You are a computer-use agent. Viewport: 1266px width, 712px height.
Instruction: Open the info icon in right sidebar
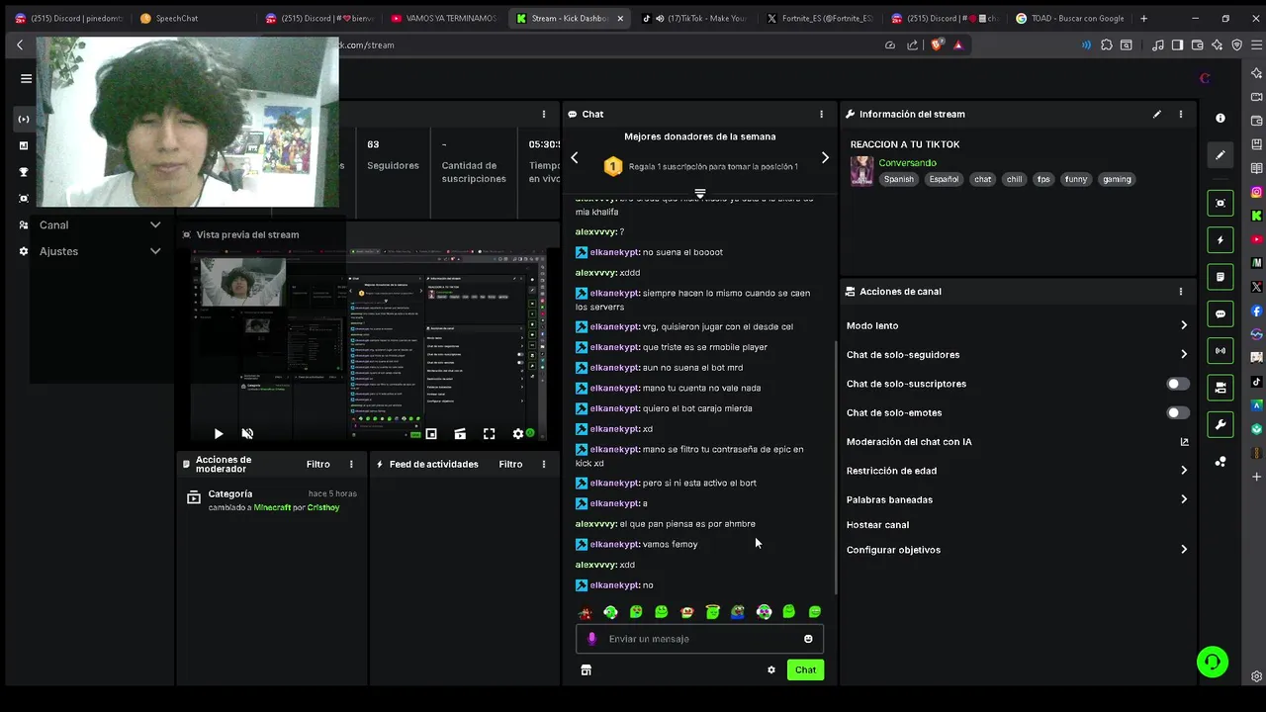coord(1221,118)
